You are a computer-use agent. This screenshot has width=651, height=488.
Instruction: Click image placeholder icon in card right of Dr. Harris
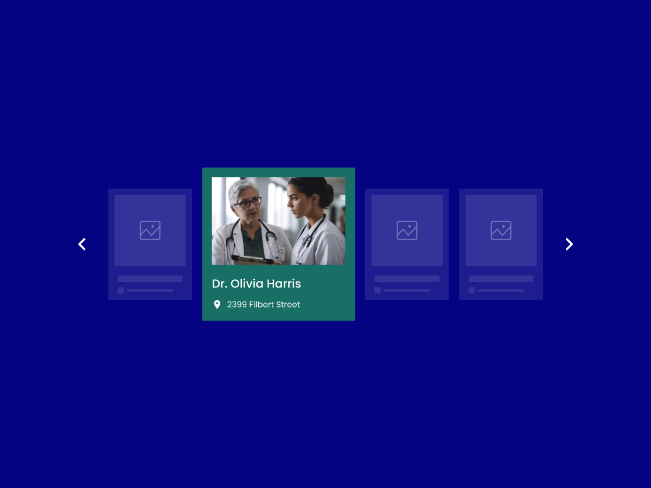pos(407,230)
